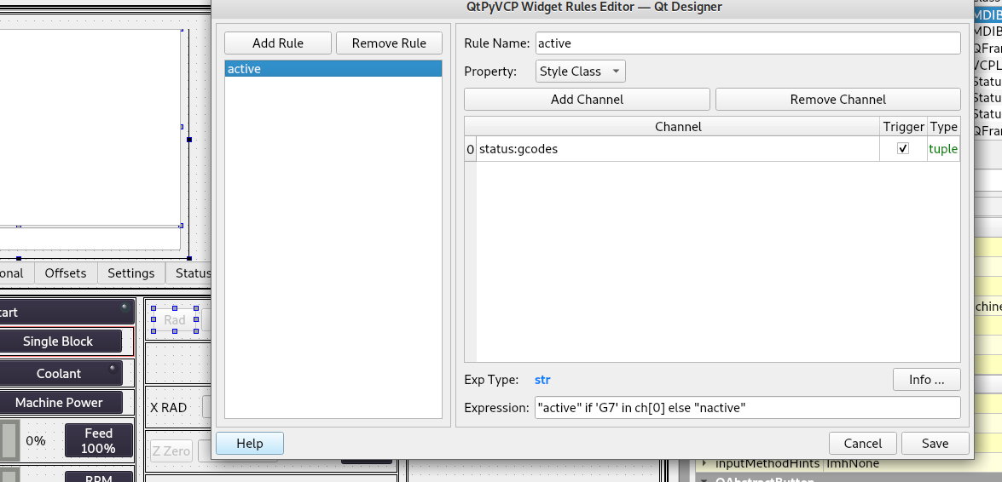Select the status:gcodes channel cell
The height and width of the screenshot is (482, 1002).
click(x=678, y=149)
